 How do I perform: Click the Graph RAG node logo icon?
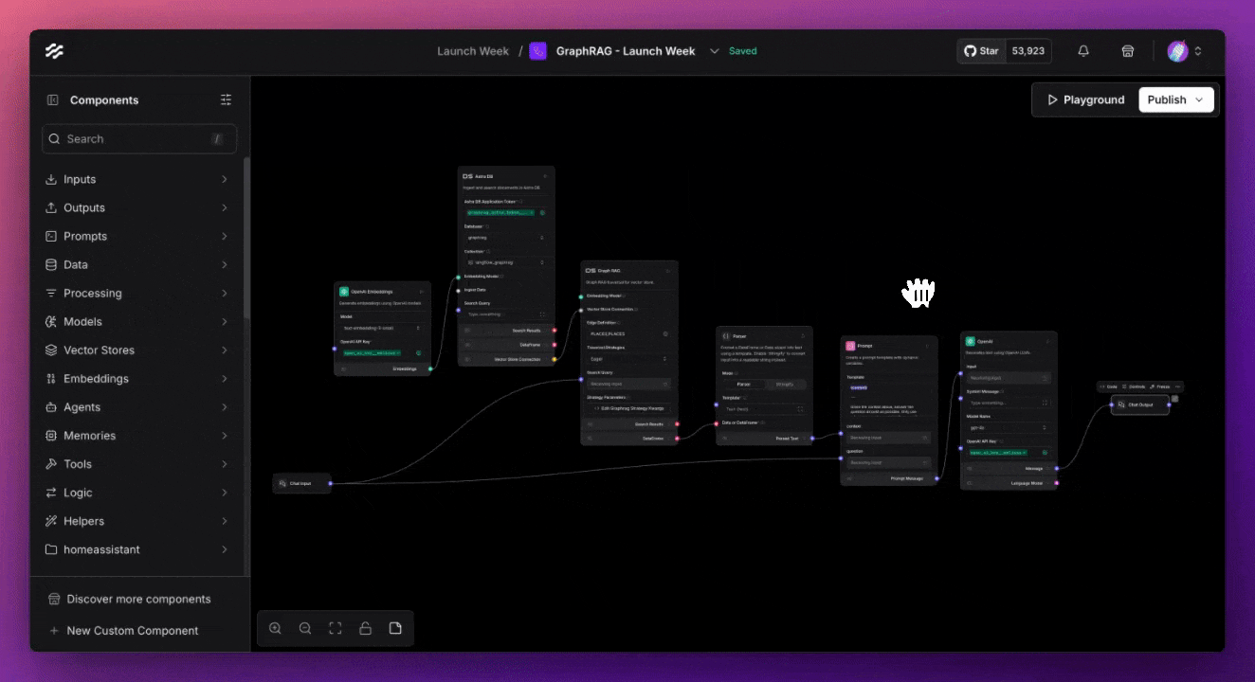(591, 270)
